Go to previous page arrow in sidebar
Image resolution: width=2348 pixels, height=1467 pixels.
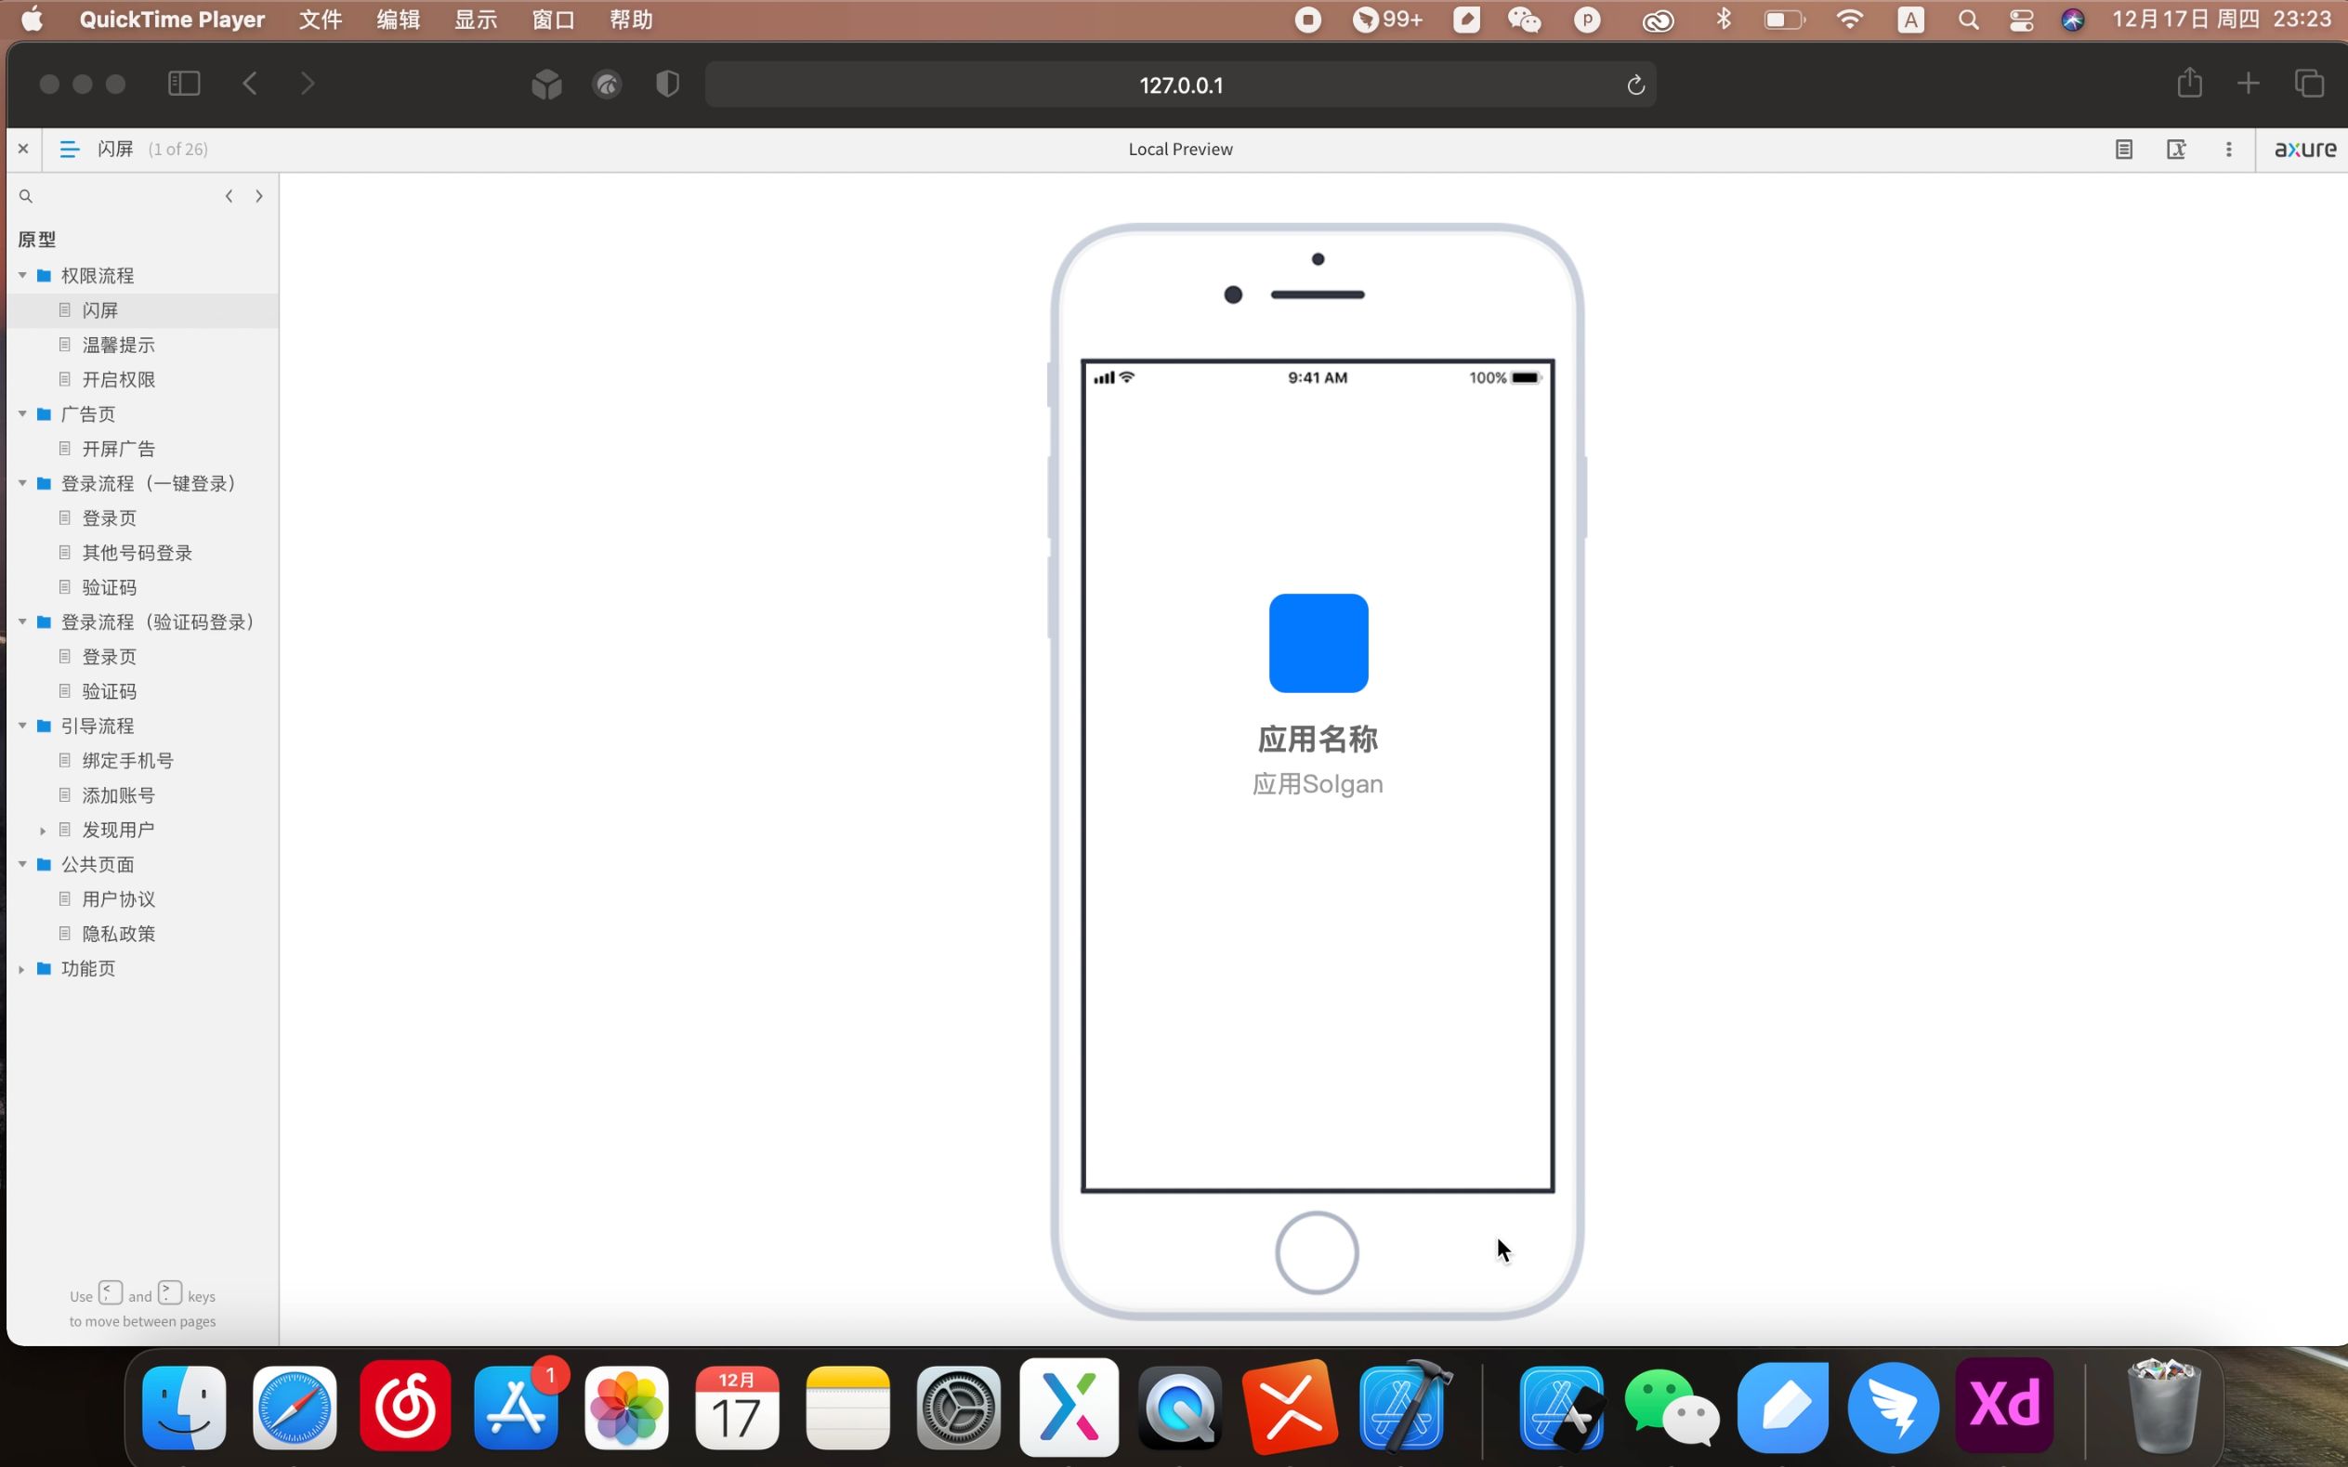pyautogui.click(x=229, y=196)
